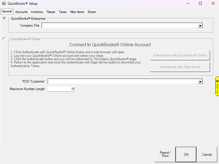Switch to the Accounts tab
This screenshot has width=219, height=164.
click(21, 12)
